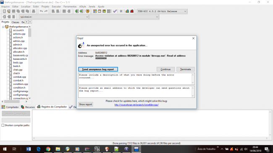Click right arrow to scroll sidebar tabs
This screenshot has height=153, width=273.
pos(30,22)
